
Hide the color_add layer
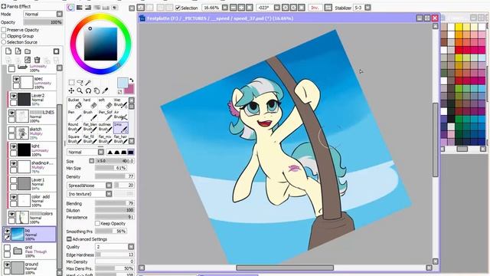click(14, 197)
